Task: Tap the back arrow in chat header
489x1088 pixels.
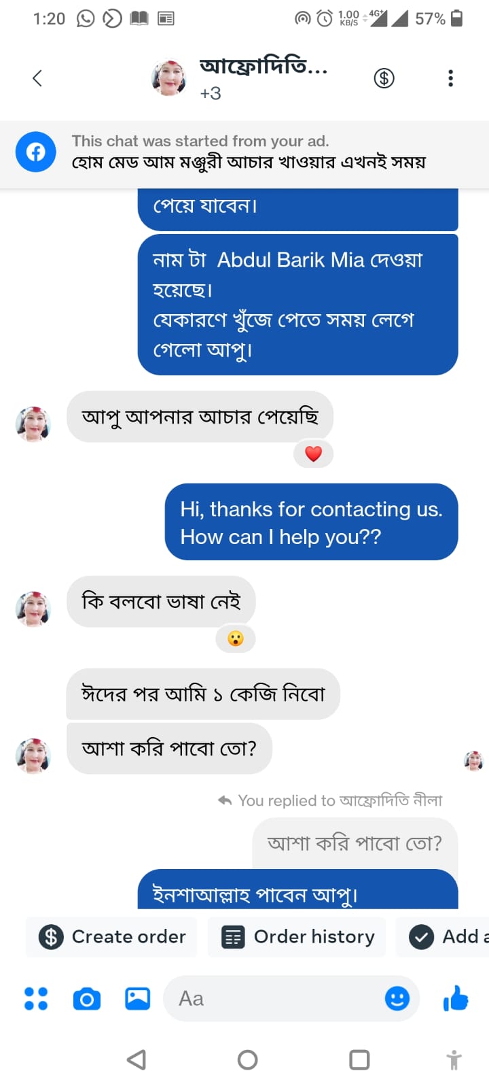Action: (37, 78)
